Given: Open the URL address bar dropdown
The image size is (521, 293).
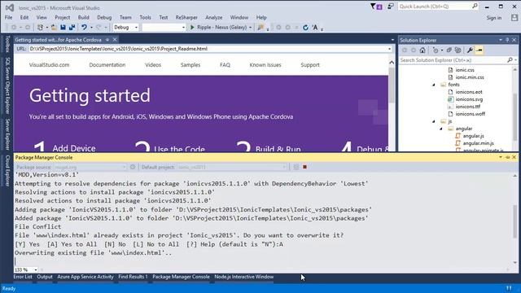Looking at the screenshot, I should (389, 49).
